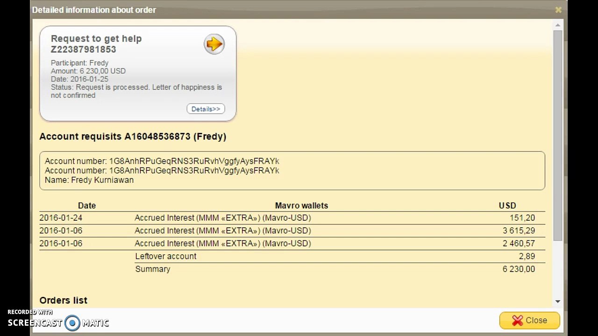Select the second Account number line

162,170
